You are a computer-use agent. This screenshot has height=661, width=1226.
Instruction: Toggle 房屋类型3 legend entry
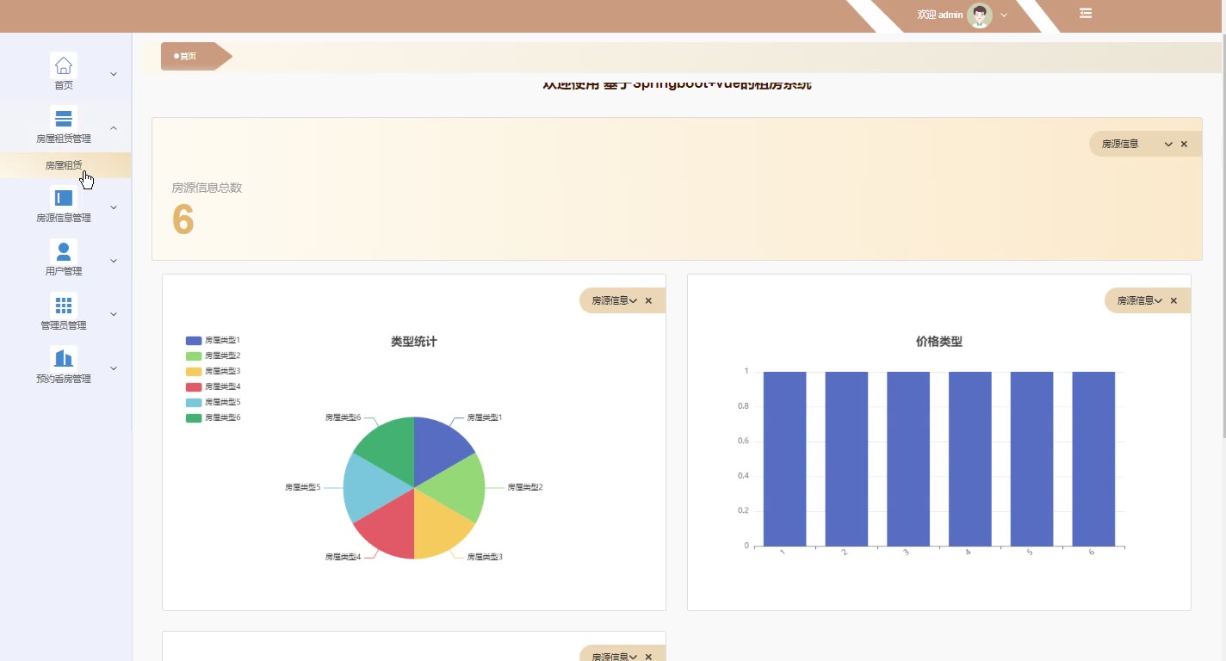213,371
